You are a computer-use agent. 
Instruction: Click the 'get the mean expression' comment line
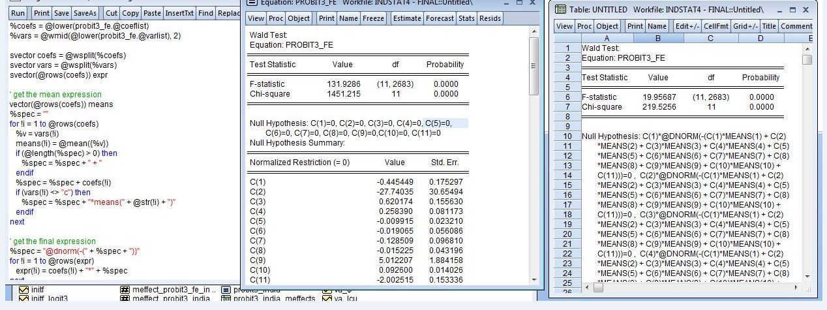coord(55,95)
